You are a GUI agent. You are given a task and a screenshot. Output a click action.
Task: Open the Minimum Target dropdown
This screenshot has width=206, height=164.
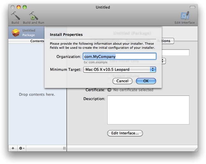pyautogui.click(x=119, y=69)
